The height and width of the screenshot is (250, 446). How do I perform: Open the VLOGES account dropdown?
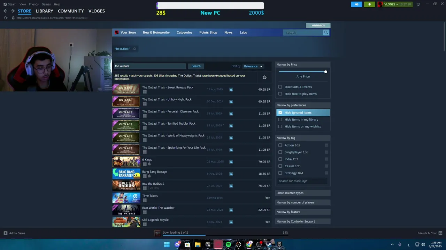[395, 4]
